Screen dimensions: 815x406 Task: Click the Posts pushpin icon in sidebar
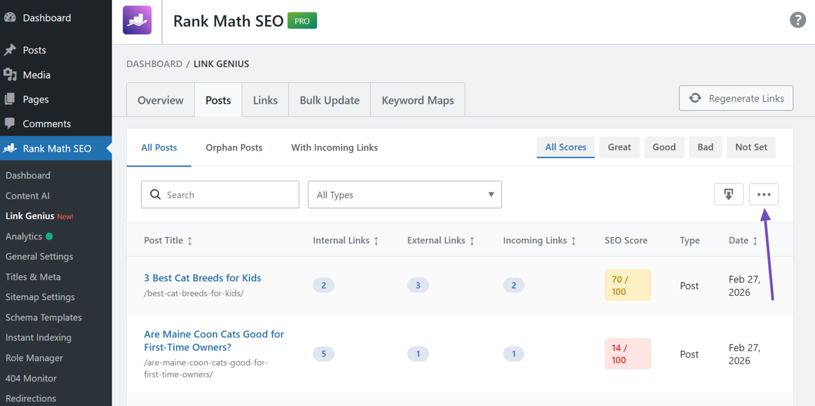click(x=10, y=50)
